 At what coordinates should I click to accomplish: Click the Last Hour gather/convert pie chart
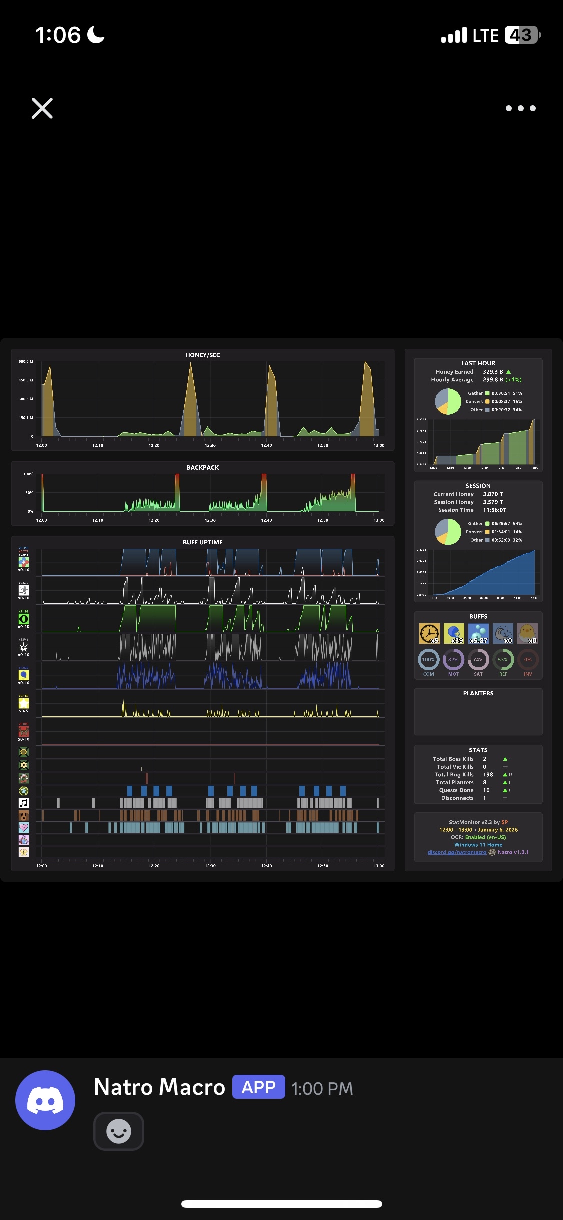click(448, 401)
